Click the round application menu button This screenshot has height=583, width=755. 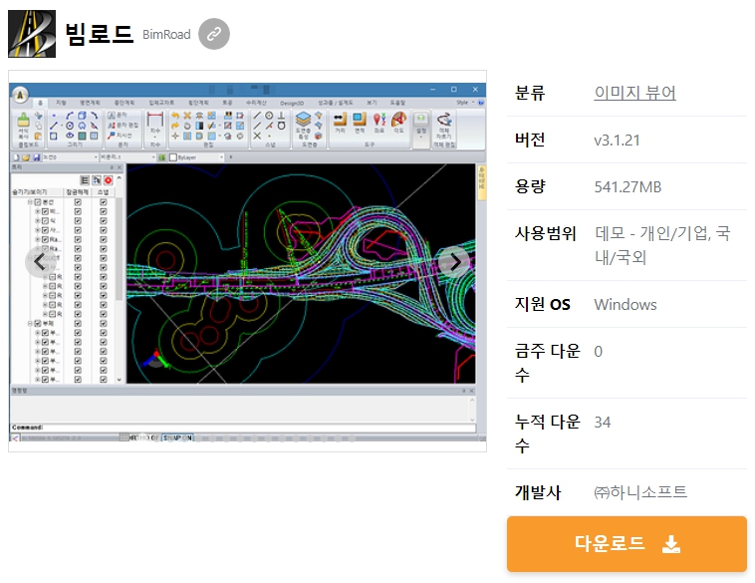point(20,95)
